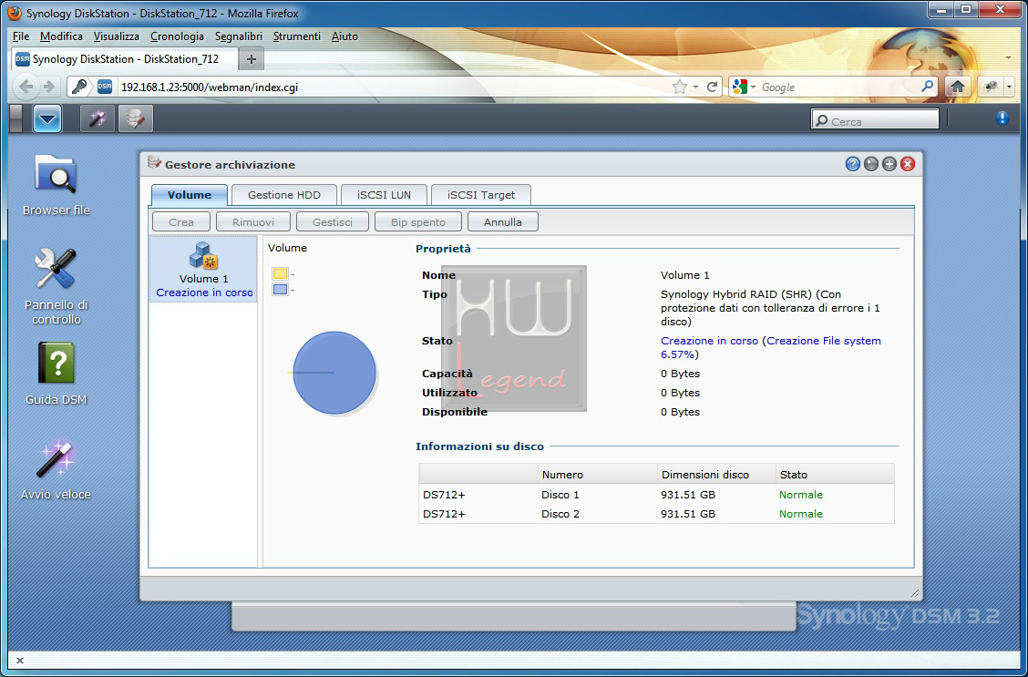Open the Strumenti menu

(x=297, y=36)
